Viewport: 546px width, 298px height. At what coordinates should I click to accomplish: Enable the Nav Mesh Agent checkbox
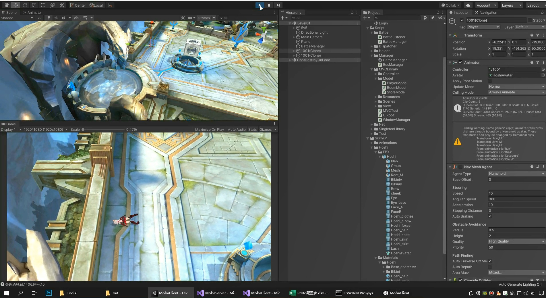(460, 167)
